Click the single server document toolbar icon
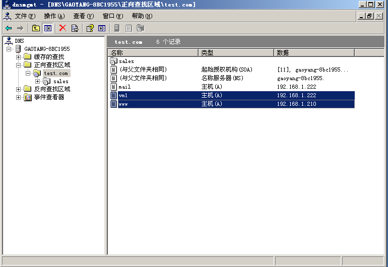388x267 pixels. 117,28
